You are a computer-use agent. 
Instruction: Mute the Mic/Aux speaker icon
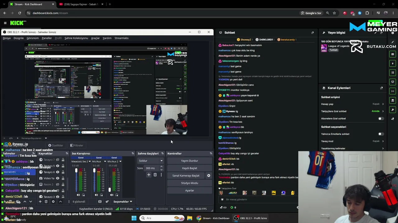tap(96, 195)
